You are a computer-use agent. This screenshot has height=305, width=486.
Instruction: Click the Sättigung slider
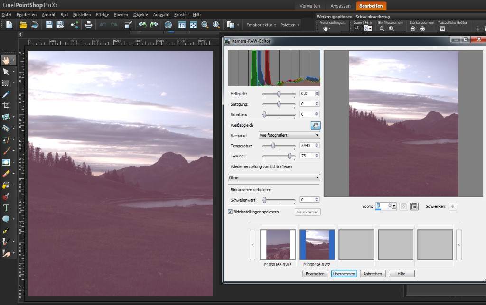(279, 104)
